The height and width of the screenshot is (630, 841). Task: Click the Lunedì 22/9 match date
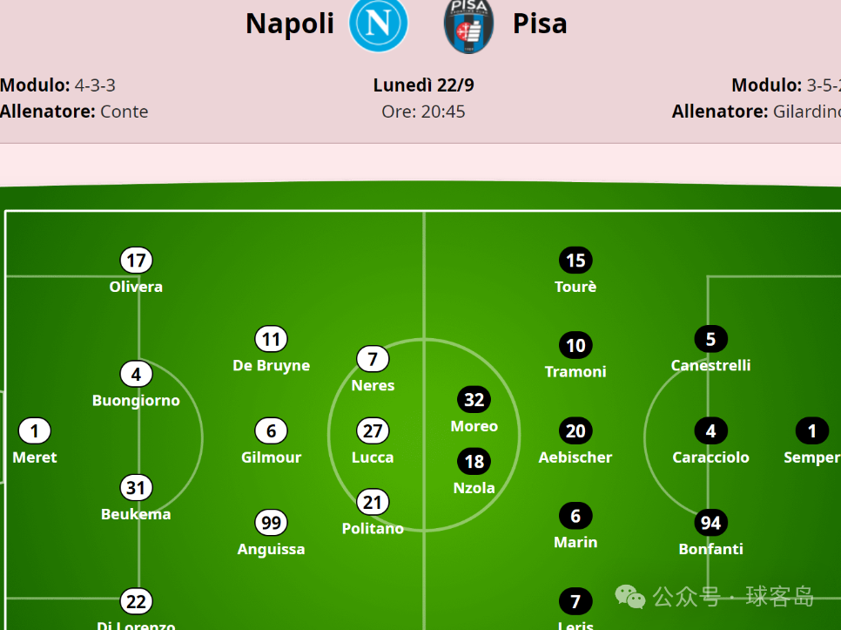click(424, 85)
